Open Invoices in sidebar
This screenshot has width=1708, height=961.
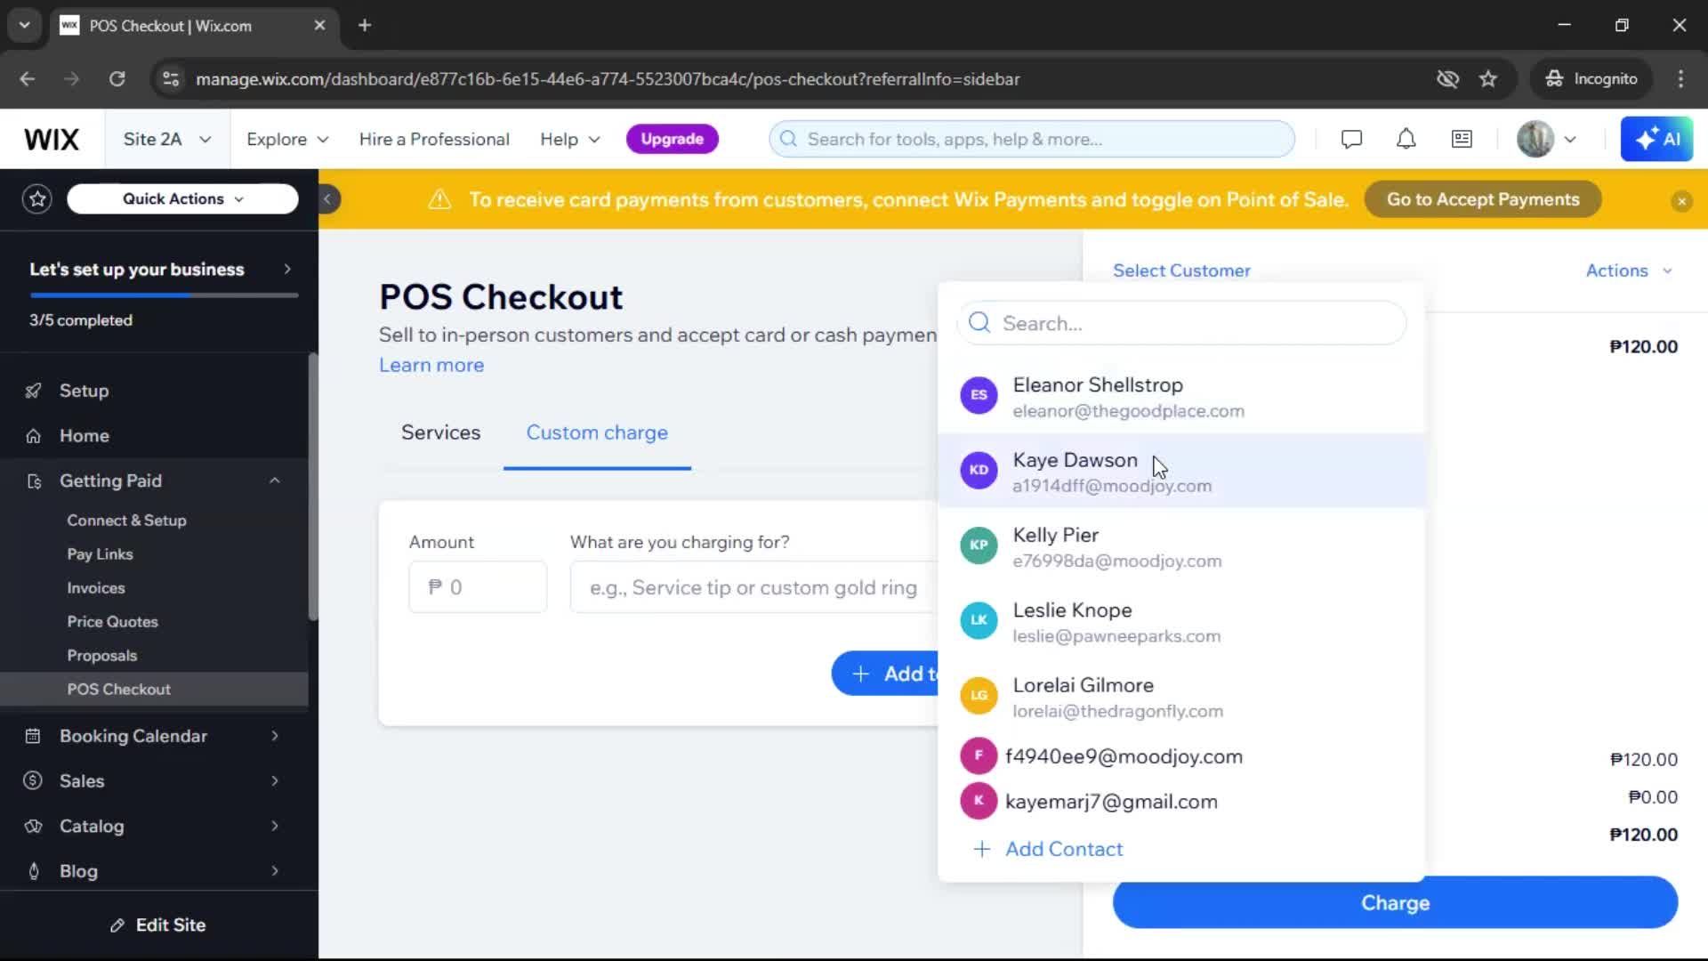pyautogui.click(x=96, y=588)
